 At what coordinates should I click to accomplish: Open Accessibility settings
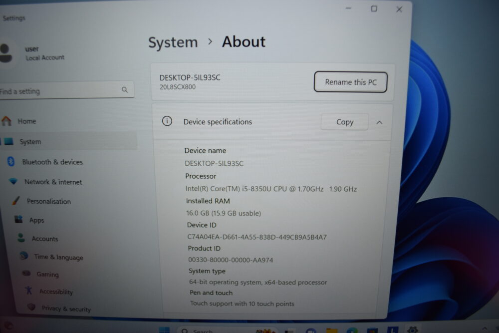click(x=56, y=292)
